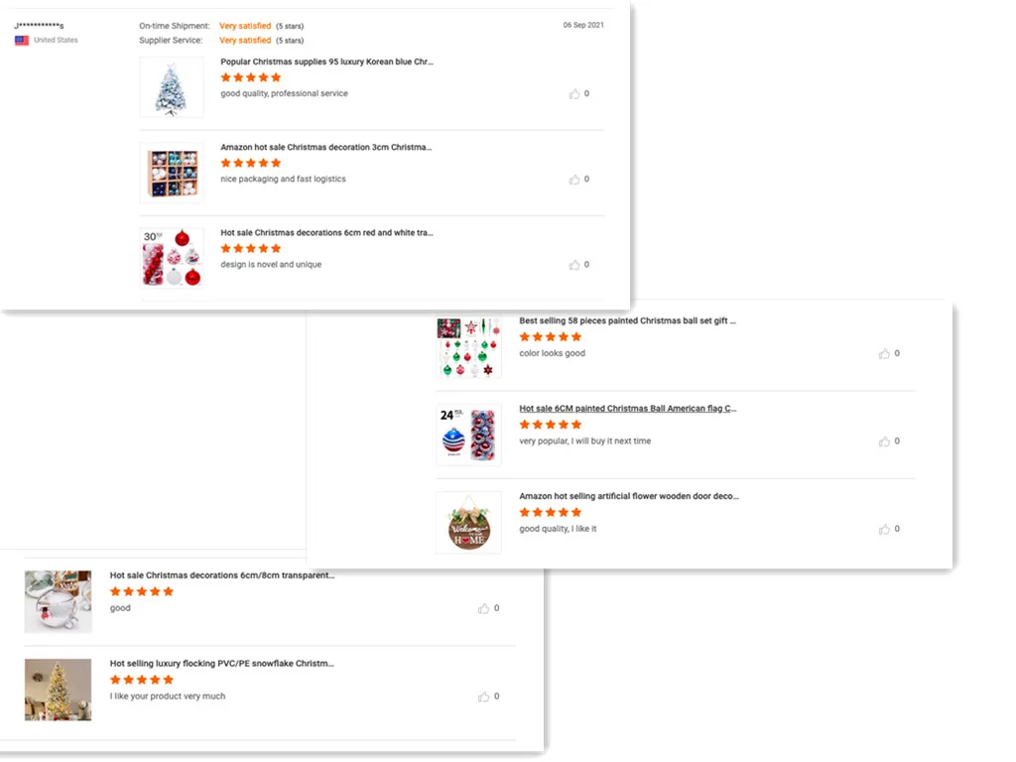Click the American flag ball product image

coord(468,435)
